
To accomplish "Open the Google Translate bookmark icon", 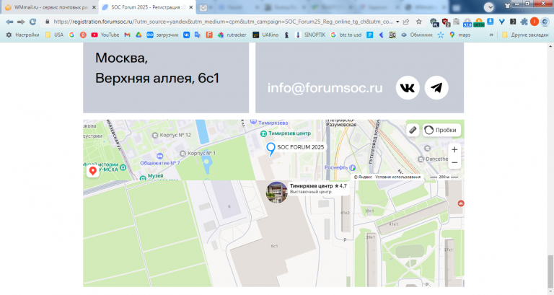I will coord(198,35).
